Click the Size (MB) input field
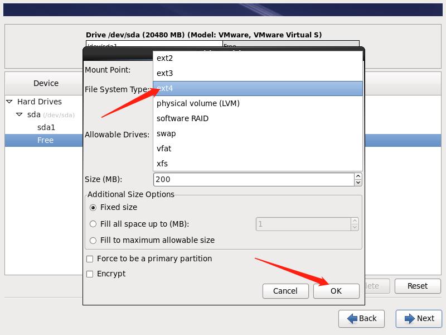This screenshot has height=335, width=446. tap(254, 179)
